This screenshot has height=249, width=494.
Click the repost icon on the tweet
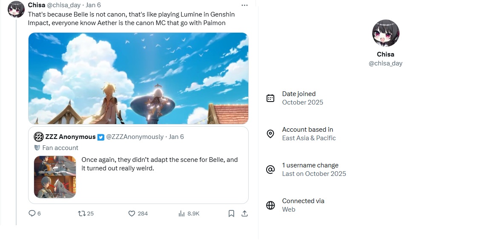click(x=82, y=213)
